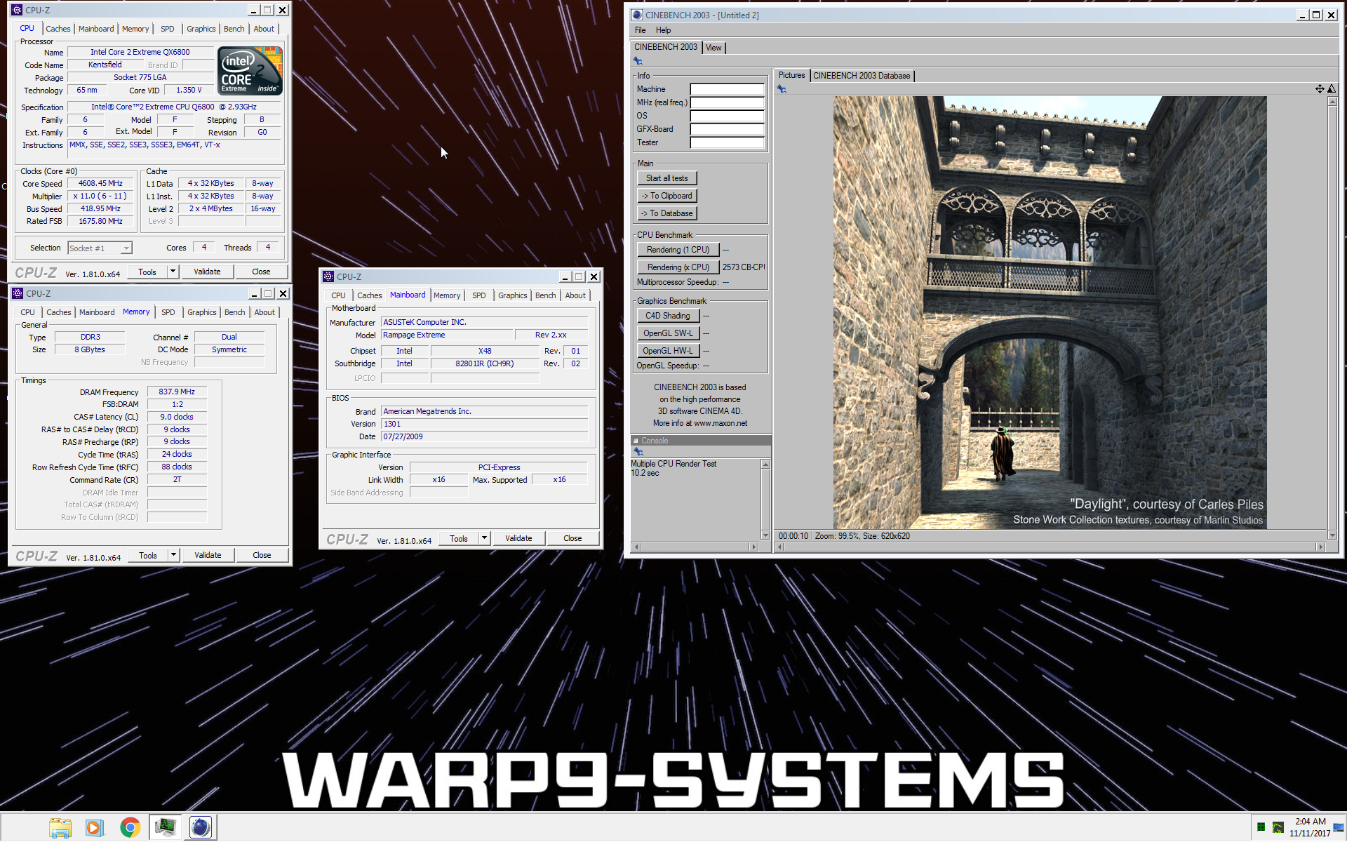Click into the Tester field
Screen dimensions: 1347x842
click(x=727, y=142)
